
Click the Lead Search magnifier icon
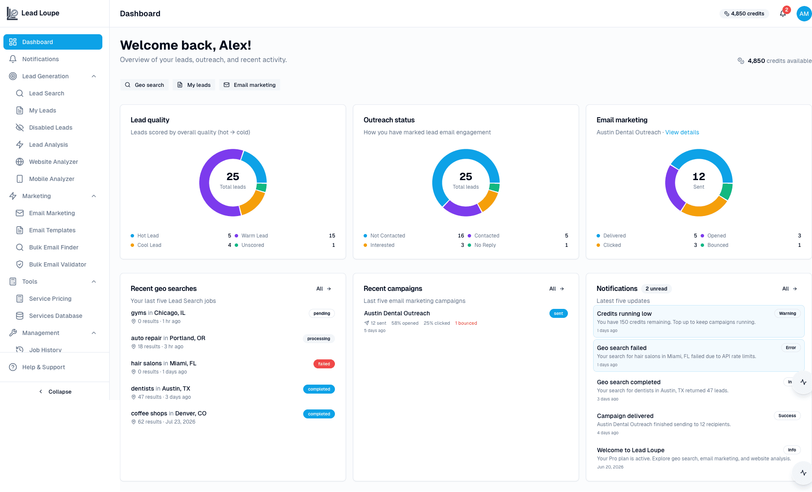pos(20,93)
